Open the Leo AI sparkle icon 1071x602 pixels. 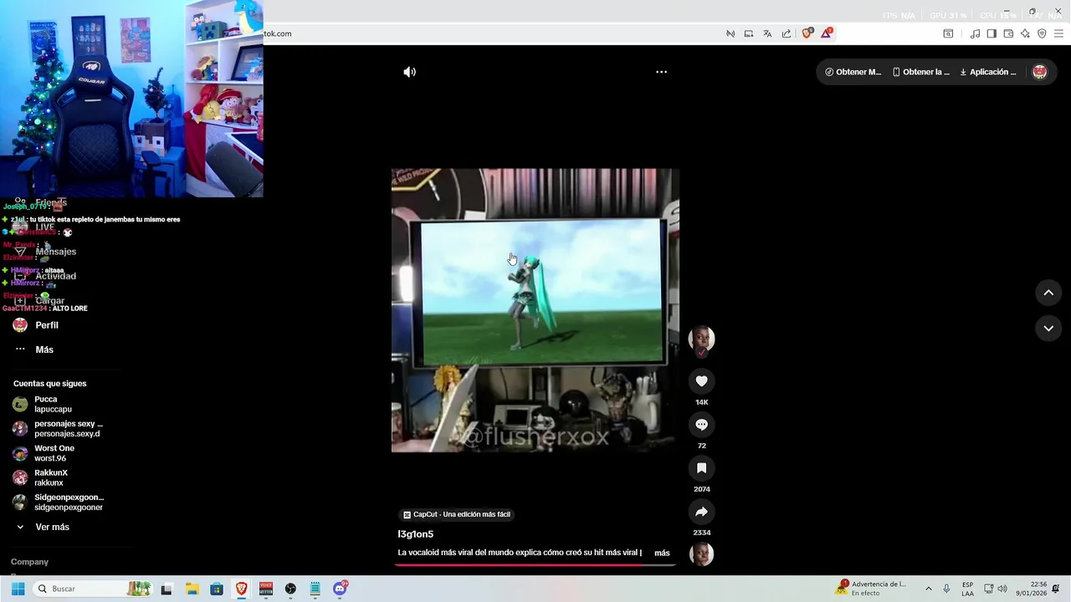click(1025, 33)
